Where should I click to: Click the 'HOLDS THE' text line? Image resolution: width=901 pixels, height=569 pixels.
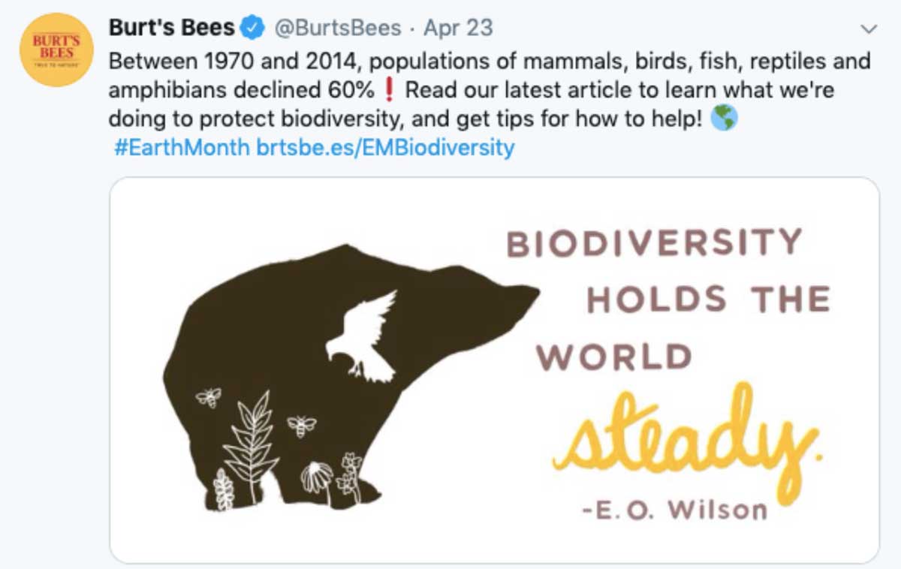708,300
